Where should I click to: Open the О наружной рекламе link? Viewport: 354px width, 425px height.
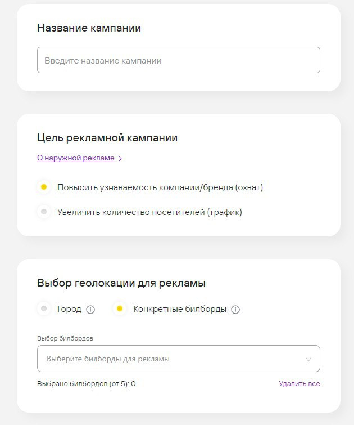[76, 158]
